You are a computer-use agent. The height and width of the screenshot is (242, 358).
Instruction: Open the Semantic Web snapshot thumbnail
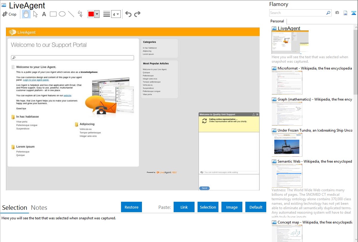(287, 176)
